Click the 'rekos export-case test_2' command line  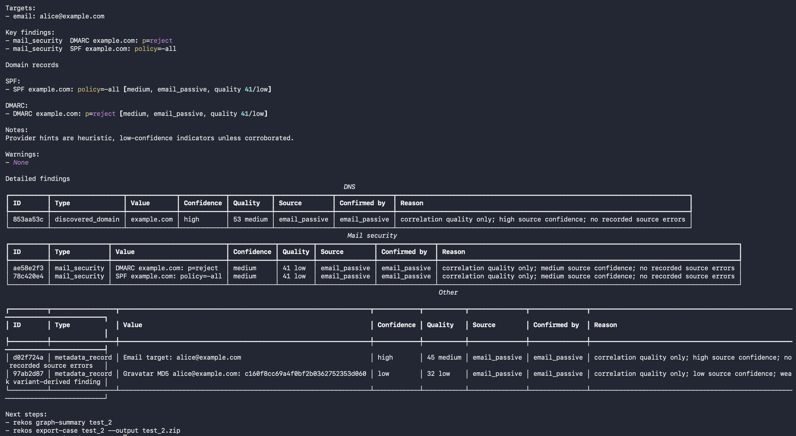click(x=96, y=431)
